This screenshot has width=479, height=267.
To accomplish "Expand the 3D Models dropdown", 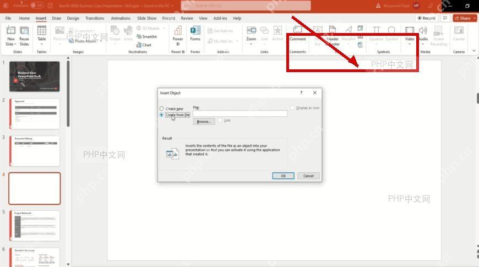I will [164, 29].
